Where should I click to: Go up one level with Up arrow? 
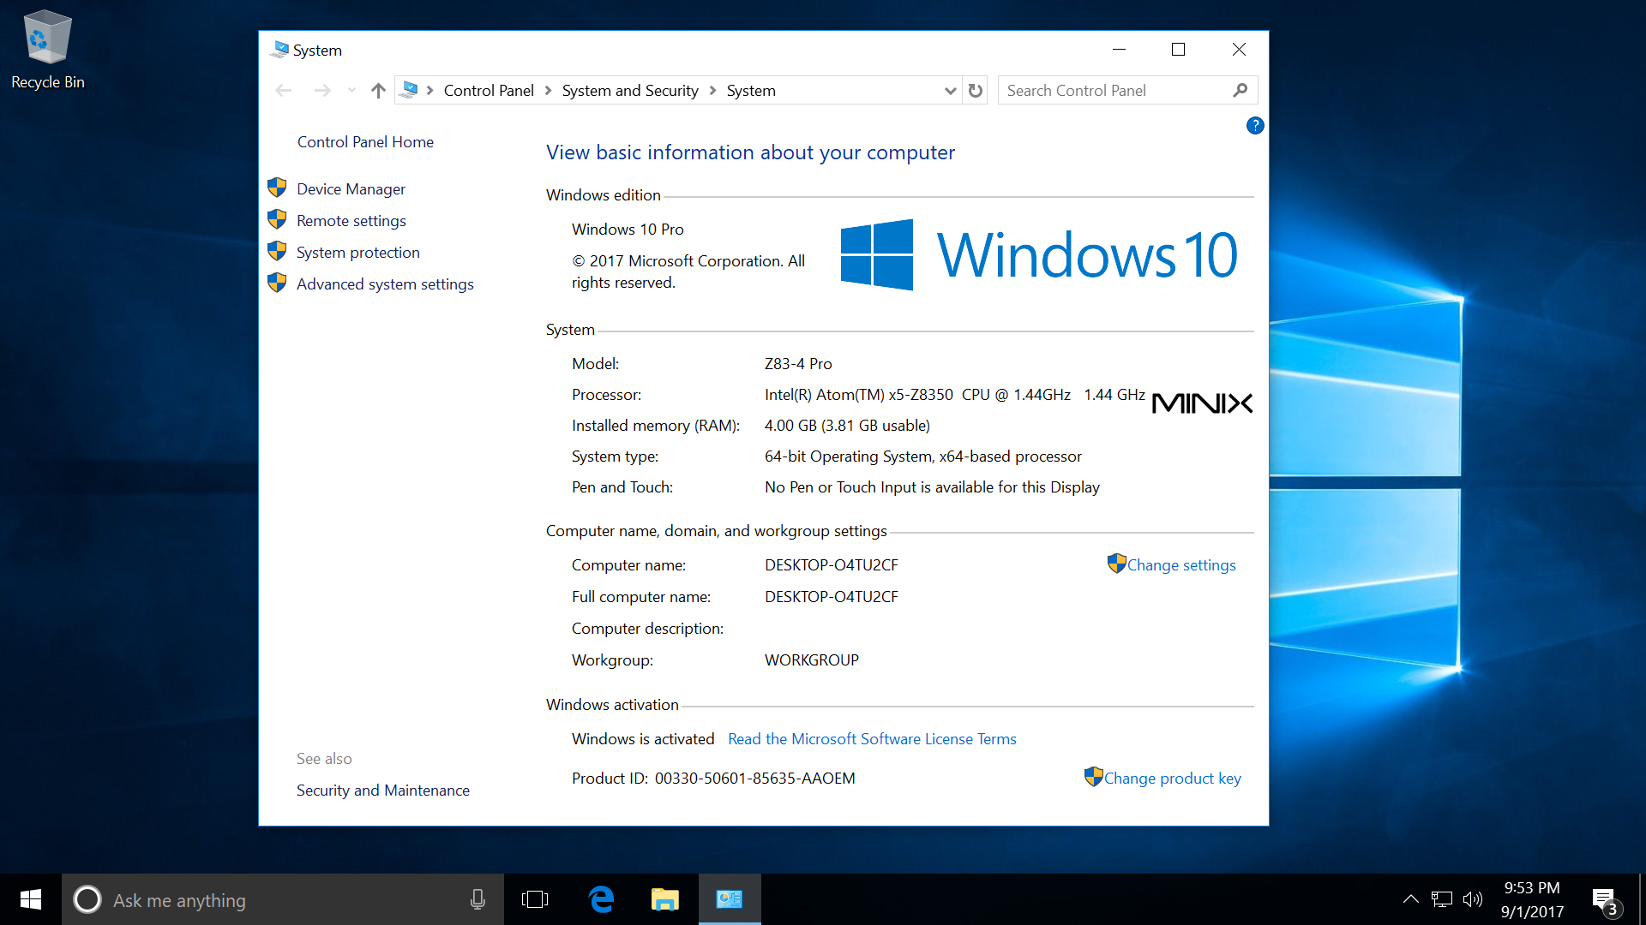(x=378, y=90)
